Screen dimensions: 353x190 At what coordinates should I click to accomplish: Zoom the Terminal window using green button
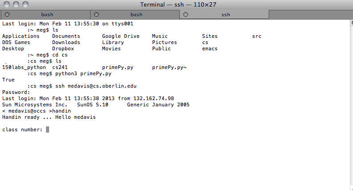point(25,4)
